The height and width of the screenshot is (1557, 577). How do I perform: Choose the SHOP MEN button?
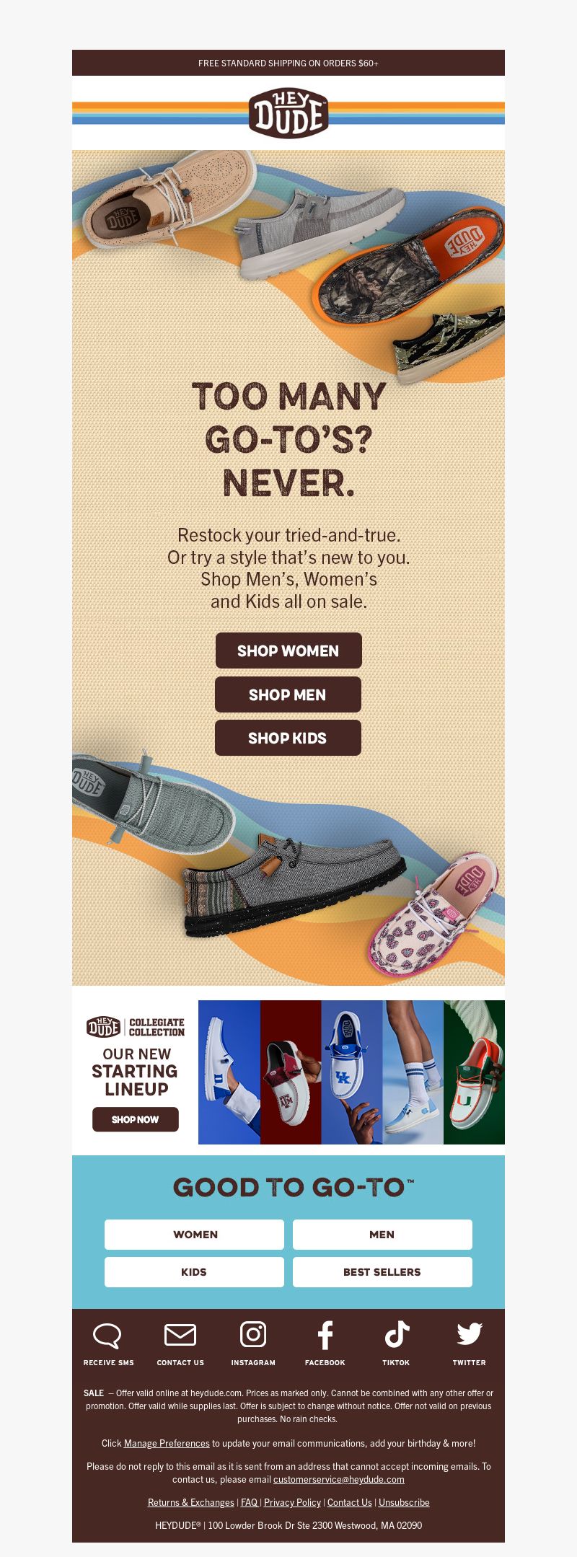288,694
